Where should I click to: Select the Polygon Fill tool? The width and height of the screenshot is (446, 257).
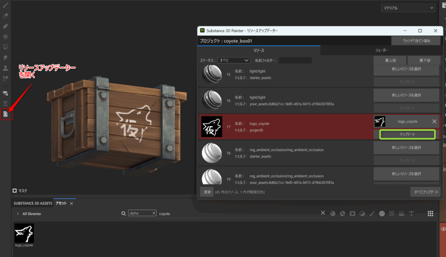point(6,37)
